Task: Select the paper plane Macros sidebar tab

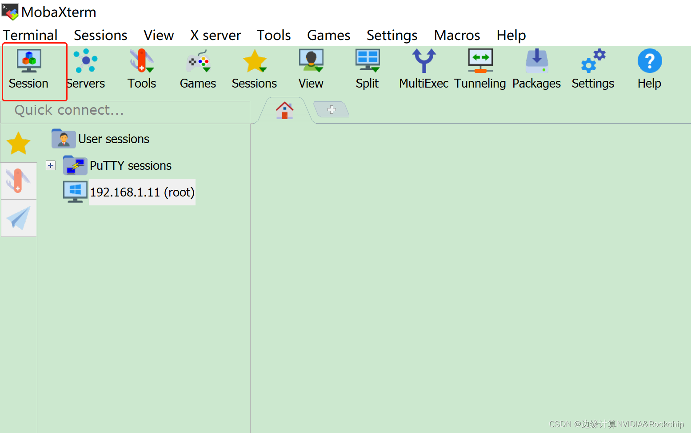Action: (19, 218)
